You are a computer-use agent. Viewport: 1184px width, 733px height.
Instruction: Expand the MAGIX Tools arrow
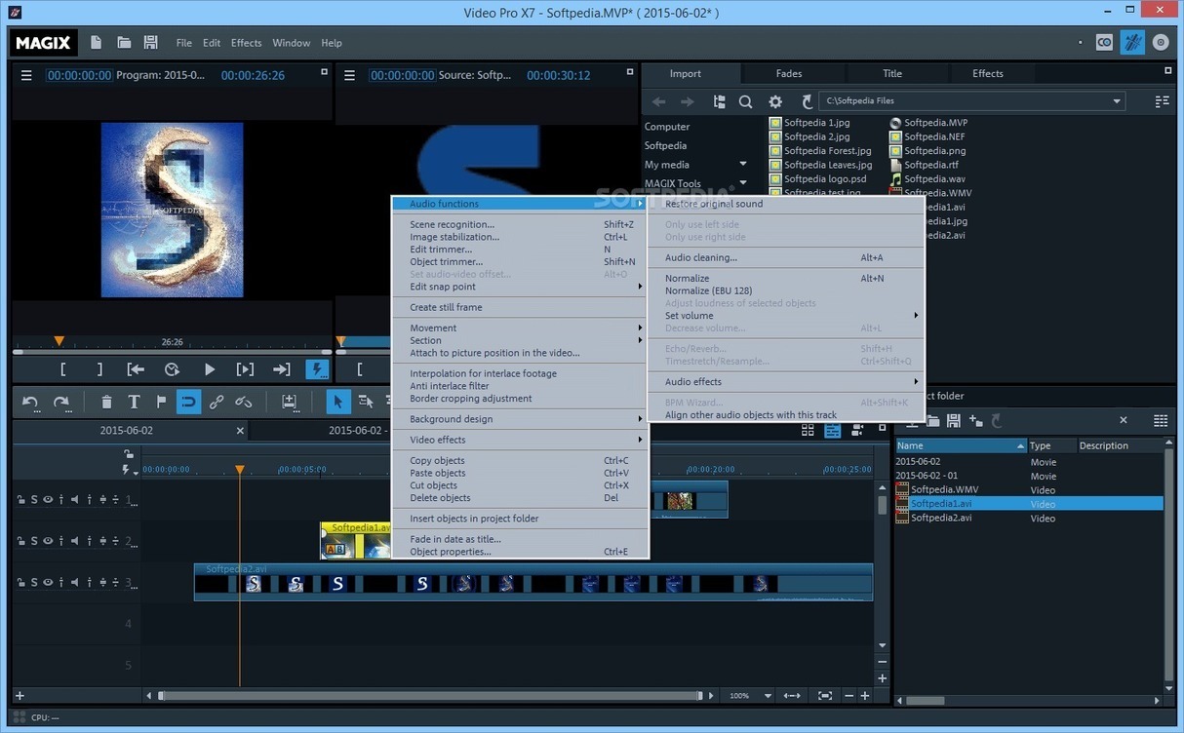pyautogui.click(x=743, y=182)
